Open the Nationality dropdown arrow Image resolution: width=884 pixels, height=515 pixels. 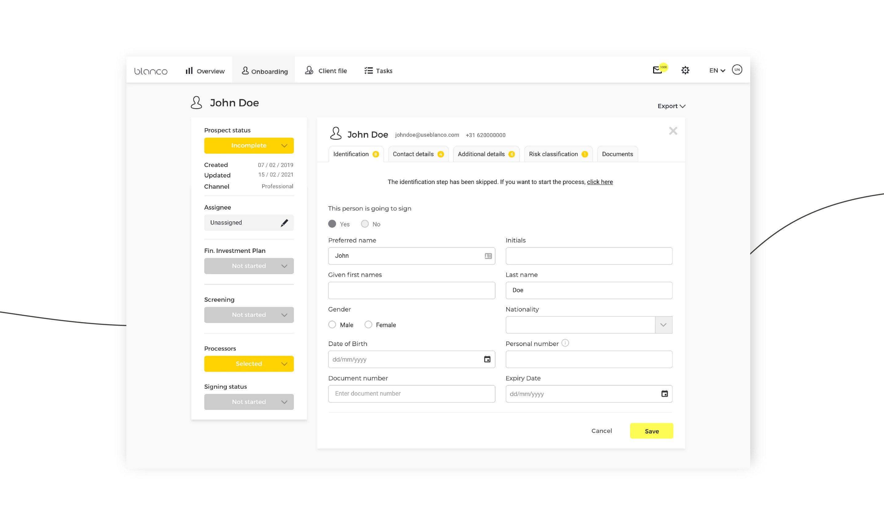(663, 325)
